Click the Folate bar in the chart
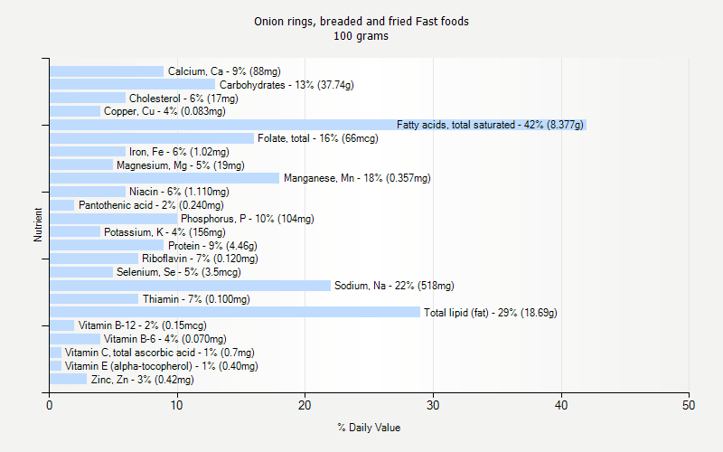Screen dimensions: 723x452 [152, 138]
